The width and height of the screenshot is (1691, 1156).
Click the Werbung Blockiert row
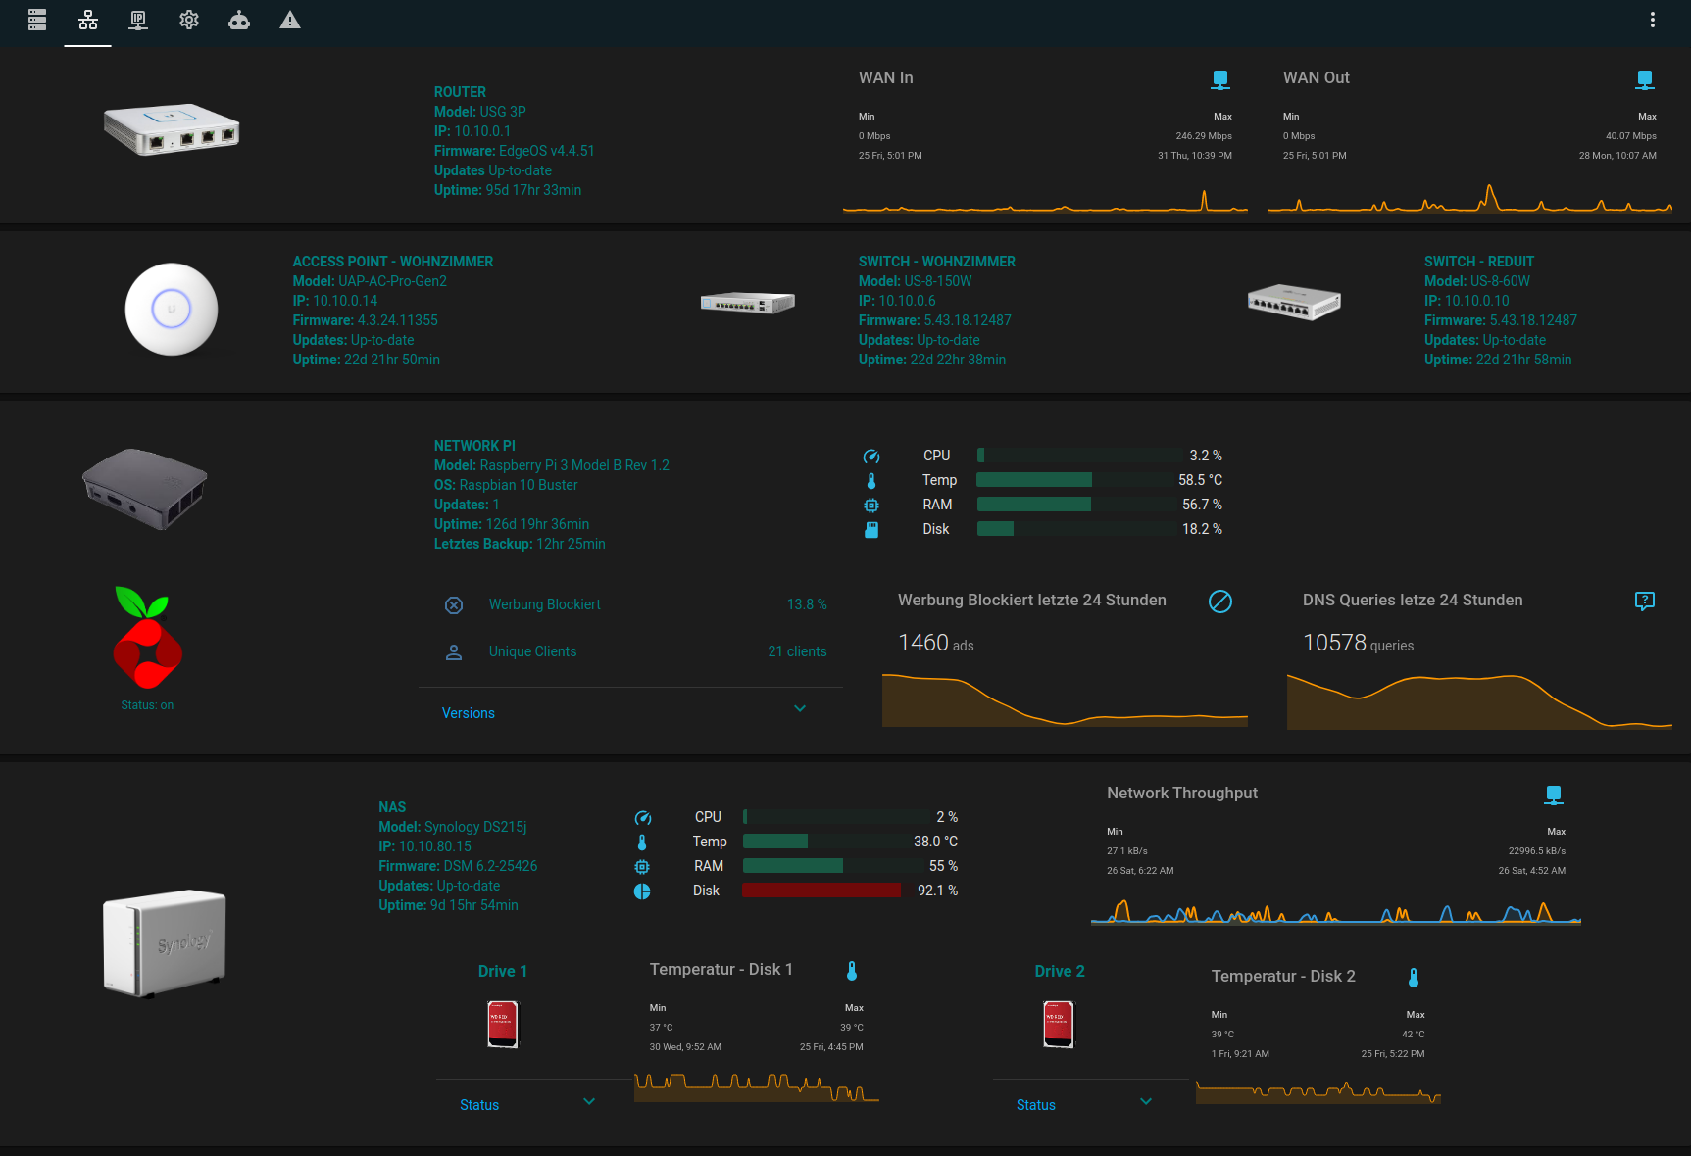(x=635, y=604)
